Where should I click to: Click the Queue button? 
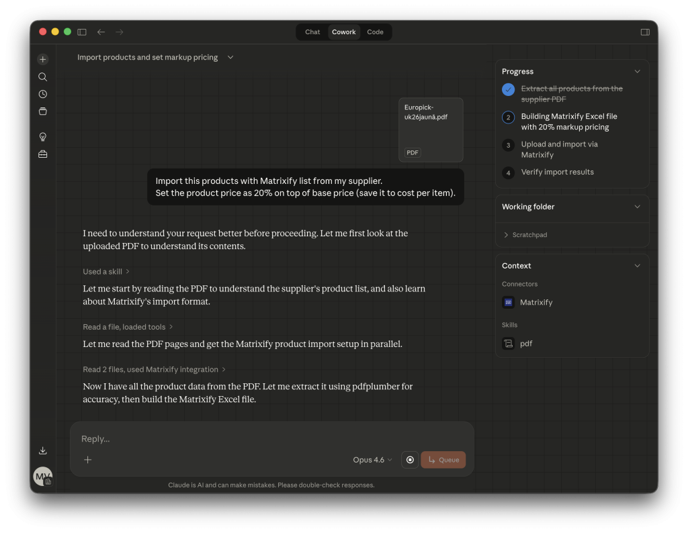[443, 460]
